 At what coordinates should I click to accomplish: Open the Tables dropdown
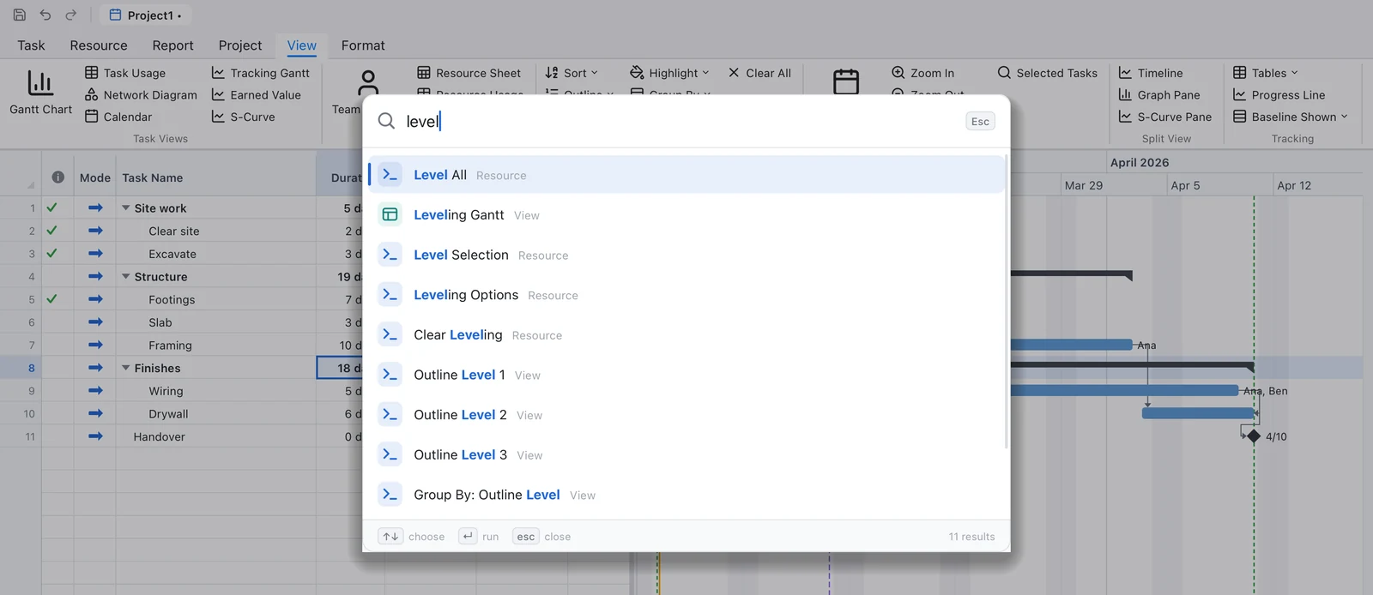1266,73
